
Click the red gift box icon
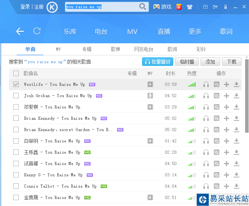point(179,7)
